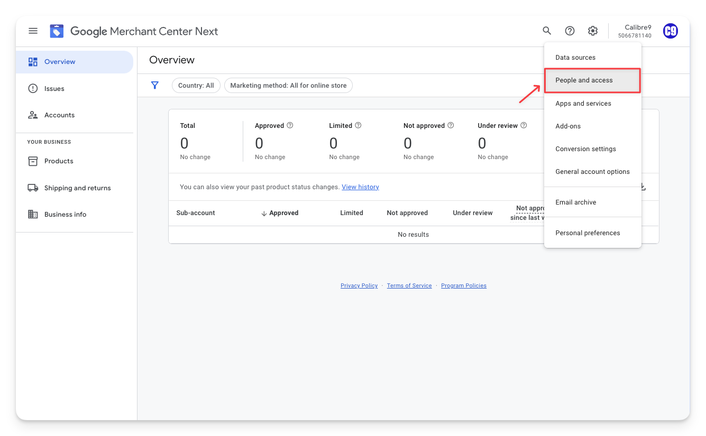Open Issues page in the sidebar
Image resolution: width=706 pixels, height=436 pixels.
pos(54,89)
